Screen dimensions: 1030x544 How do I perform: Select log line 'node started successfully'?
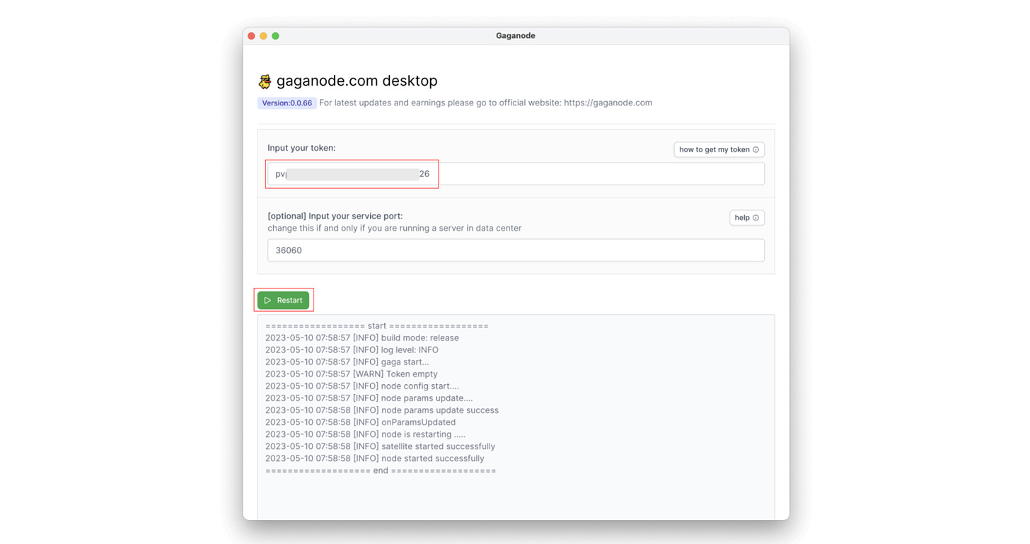pyautogui.click(x=375, y=458)
